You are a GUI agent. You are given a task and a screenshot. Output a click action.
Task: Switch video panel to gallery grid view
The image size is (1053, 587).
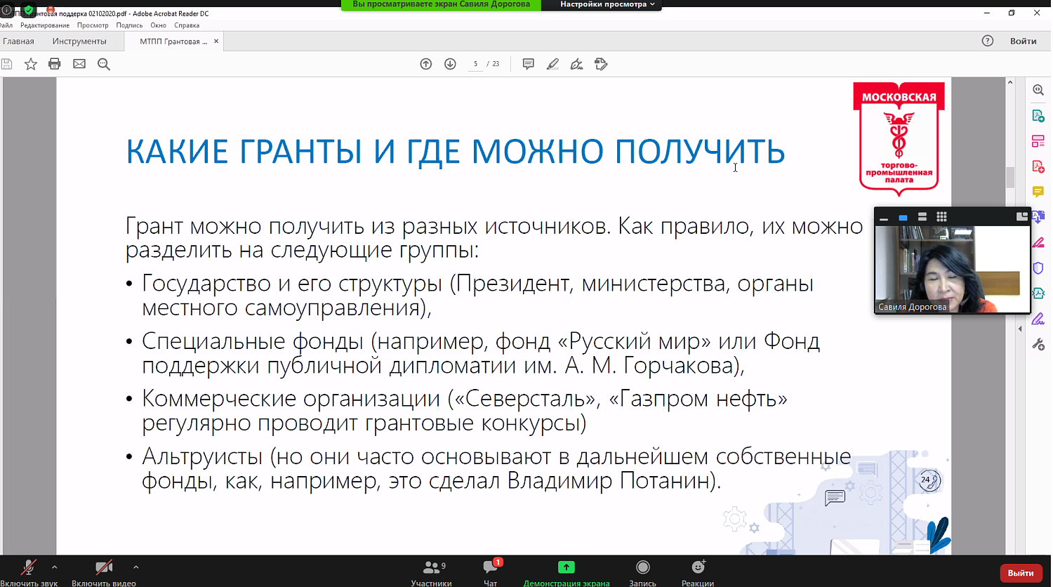pyautogui.click(x=941, y=217)
